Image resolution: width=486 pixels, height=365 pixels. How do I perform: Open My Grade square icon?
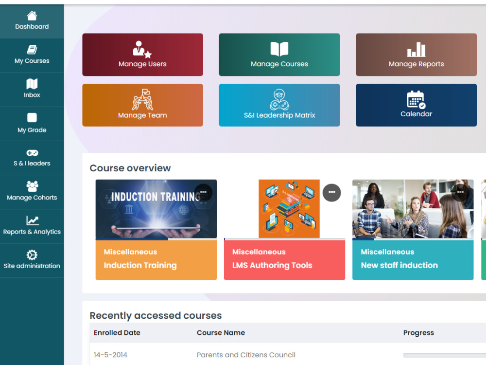point(32,118)
